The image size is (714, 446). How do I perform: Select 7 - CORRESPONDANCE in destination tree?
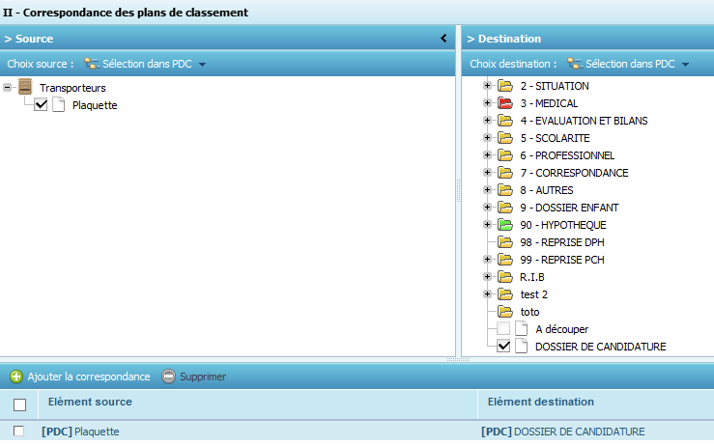point(582,173)
